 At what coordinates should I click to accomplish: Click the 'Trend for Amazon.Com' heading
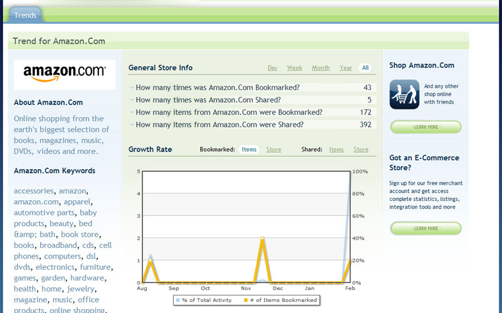(59, 41)
